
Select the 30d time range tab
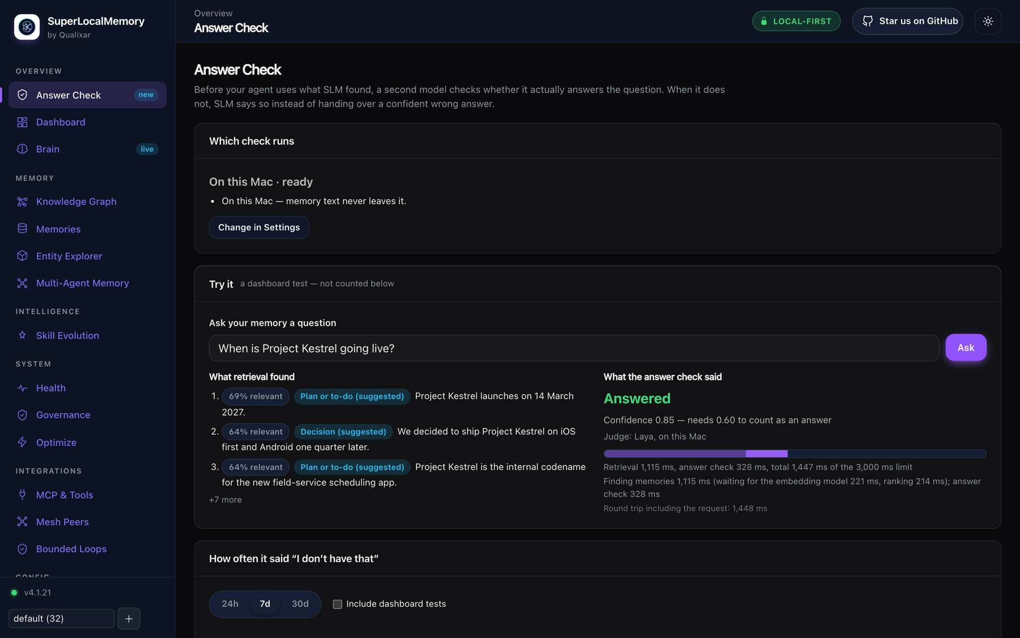point(300,604)
